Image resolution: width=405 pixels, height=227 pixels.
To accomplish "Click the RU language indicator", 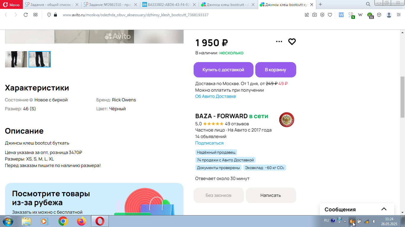I will tap(326, 220).
